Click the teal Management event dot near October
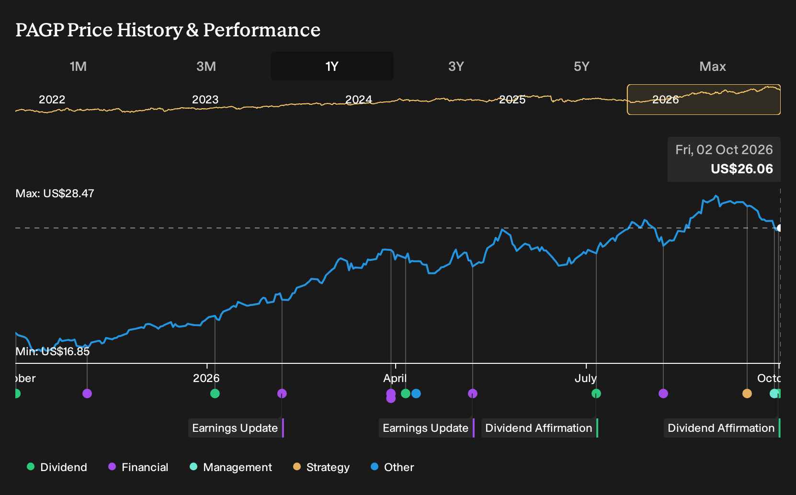796x495 pixels. [x=774, y=394]
